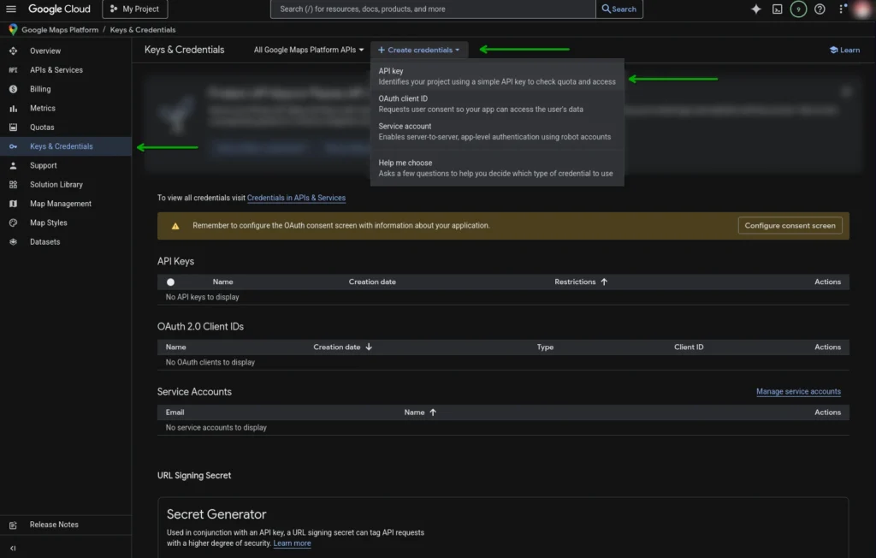
Task: Open the hamburger navigation menu
Action: click(11, 9)
